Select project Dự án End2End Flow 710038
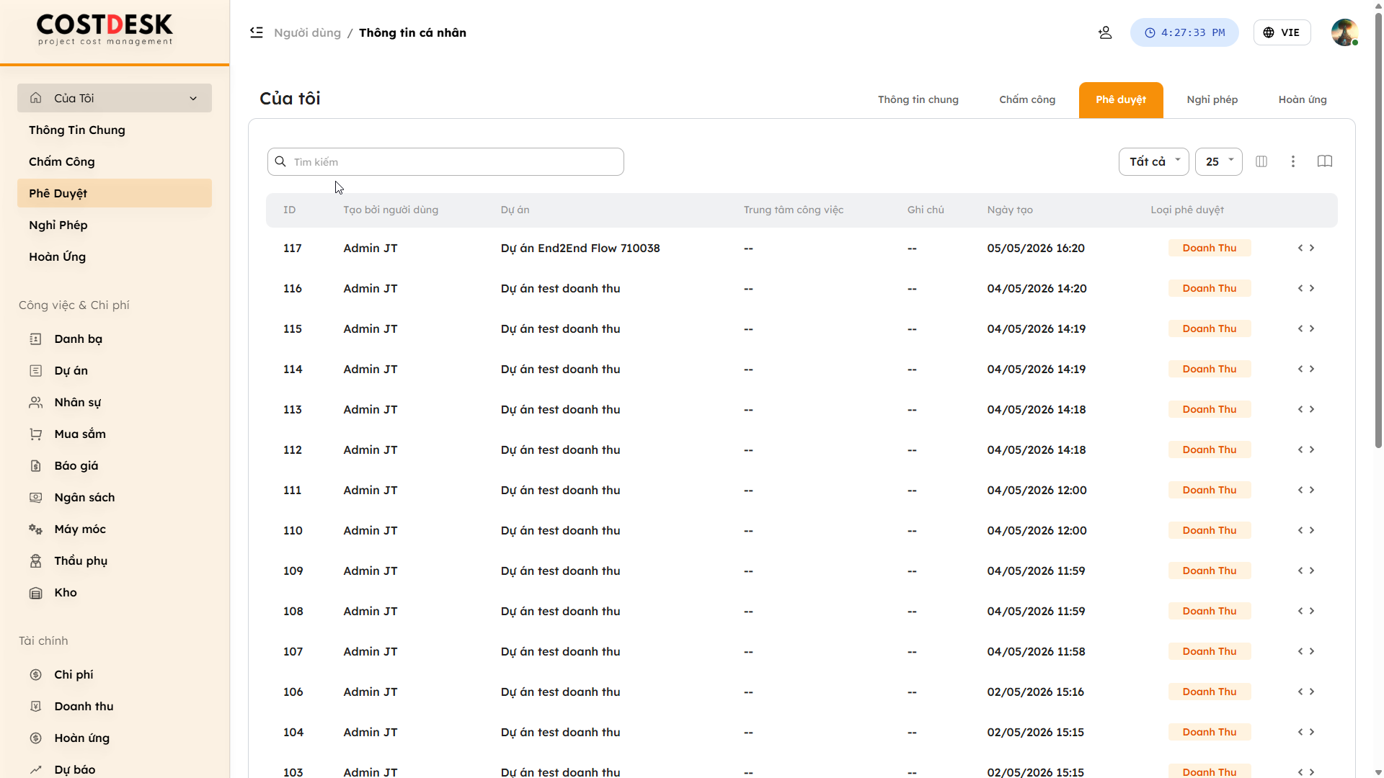The image size is (1384, 778). coord(580,248)
